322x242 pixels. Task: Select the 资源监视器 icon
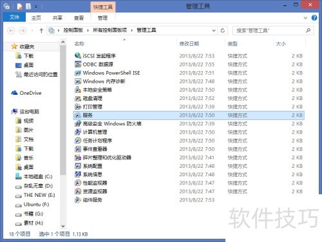pos(77,191)
